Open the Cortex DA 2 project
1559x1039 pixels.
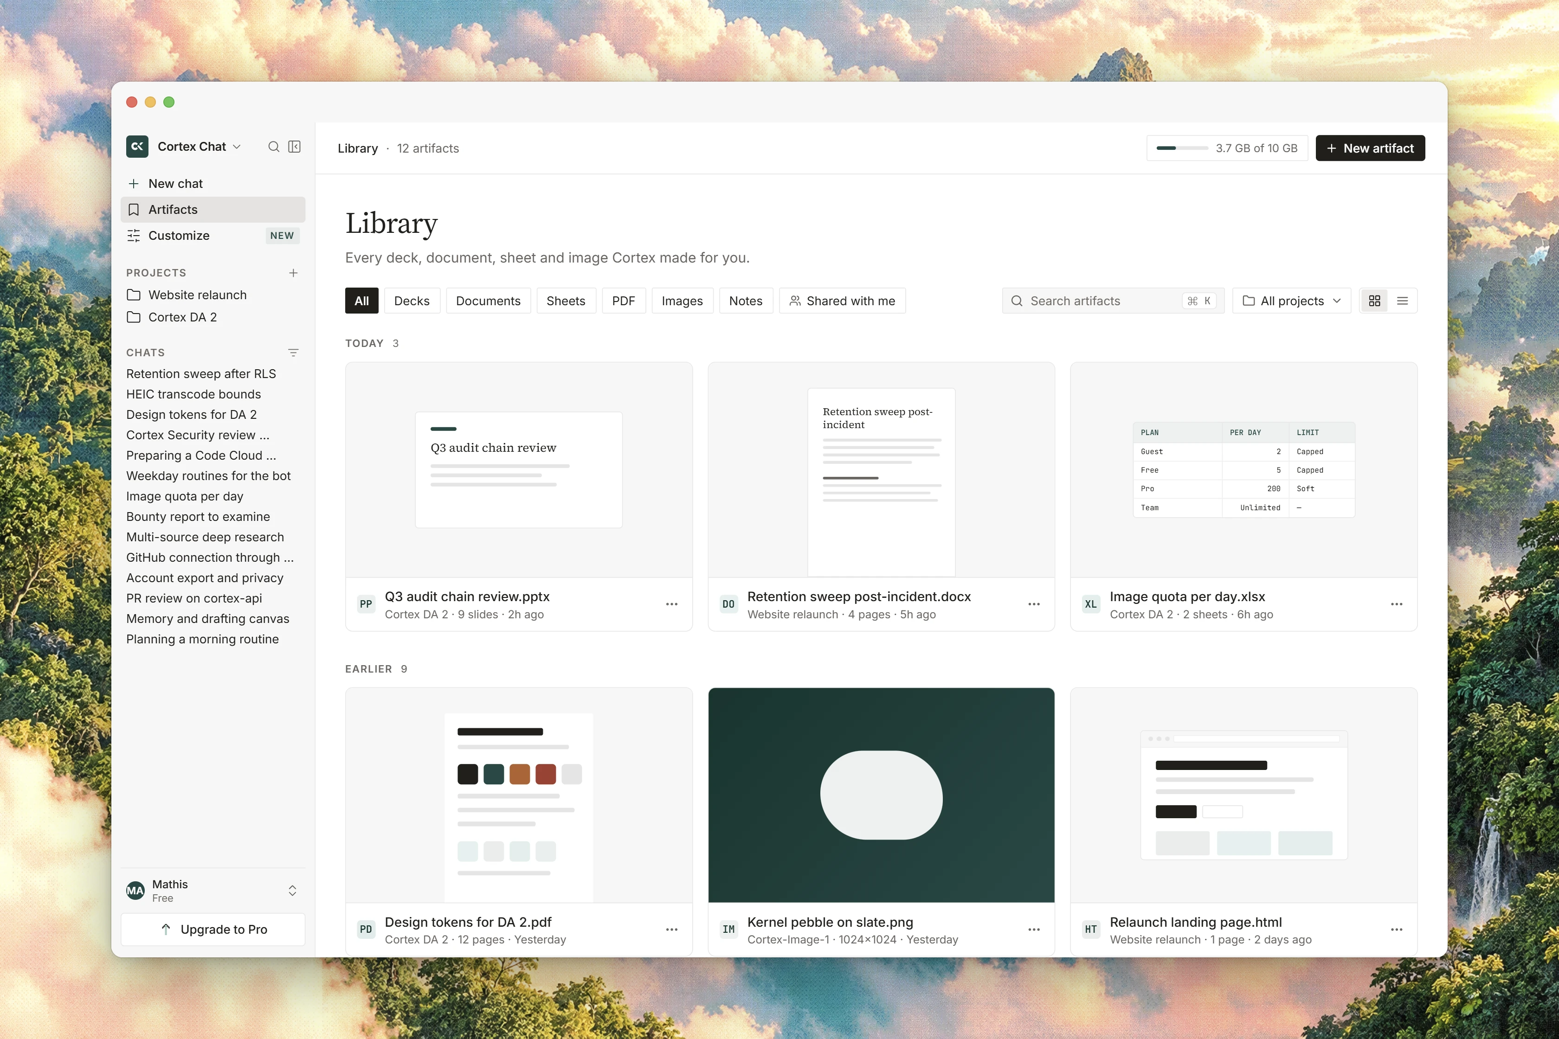click(x=213, y=317)
